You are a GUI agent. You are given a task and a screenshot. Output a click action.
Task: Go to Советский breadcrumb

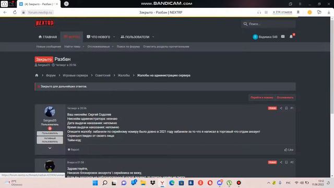[103, 75]
